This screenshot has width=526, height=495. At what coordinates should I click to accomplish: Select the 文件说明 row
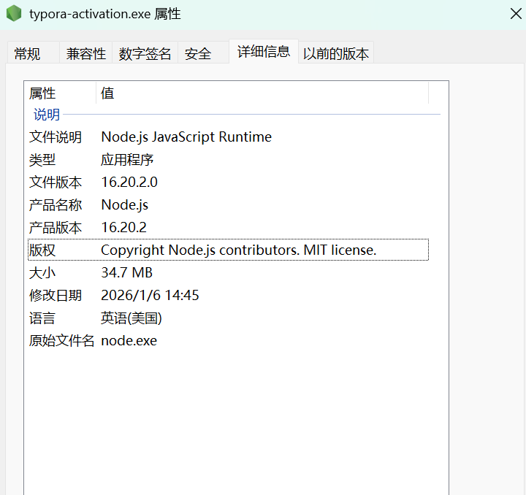(x=56, y=137)
